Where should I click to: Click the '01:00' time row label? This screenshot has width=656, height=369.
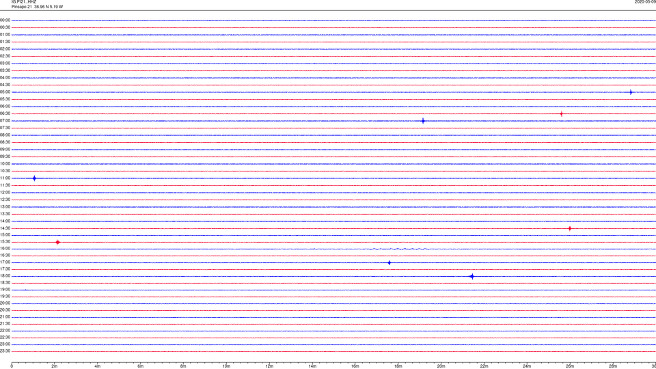(x=5, y=35)
